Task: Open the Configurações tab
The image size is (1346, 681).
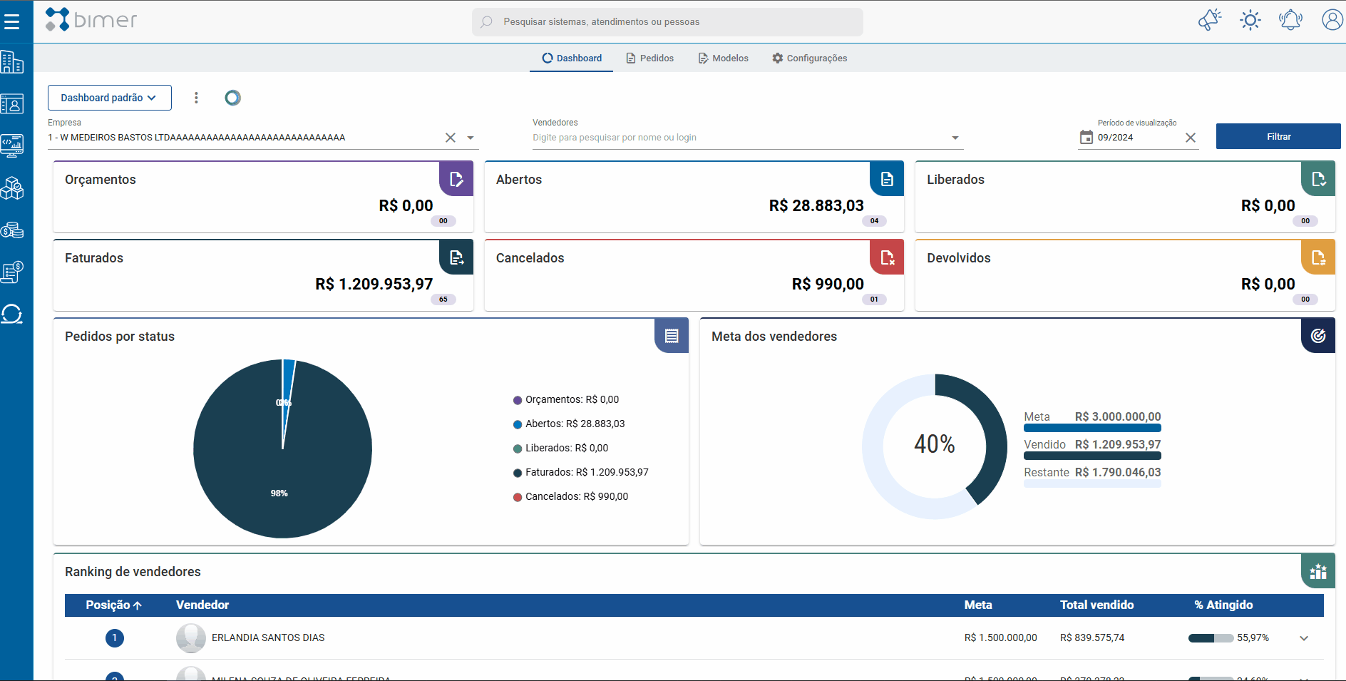Action: click(x=809, y=58)
